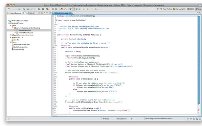Image resolution: width=202 pixels, height=126 pixels.
Task: Minimize the Project Explorer panel
Action: pyautogui.click(x=47, y=12)
